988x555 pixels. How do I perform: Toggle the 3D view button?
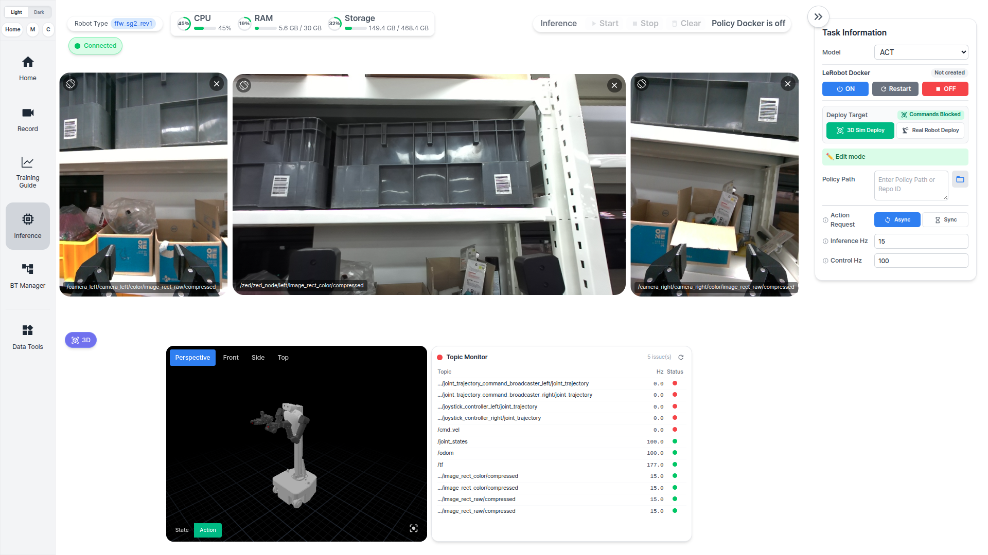(x=81, y=340)
